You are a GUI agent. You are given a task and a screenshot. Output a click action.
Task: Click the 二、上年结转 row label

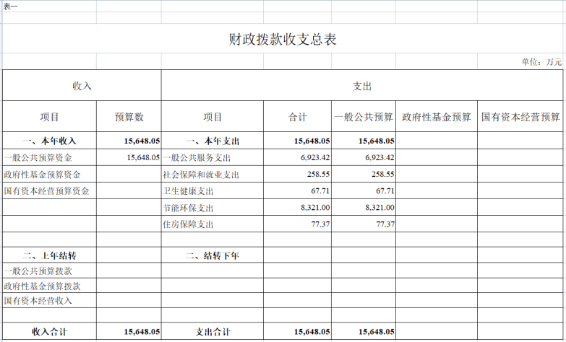(49, 255)
